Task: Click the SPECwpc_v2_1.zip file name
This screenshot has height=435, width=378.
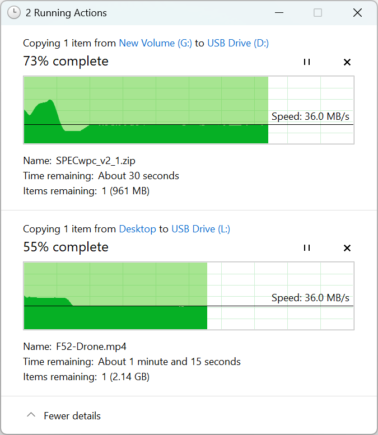Action: coord(96,161)
